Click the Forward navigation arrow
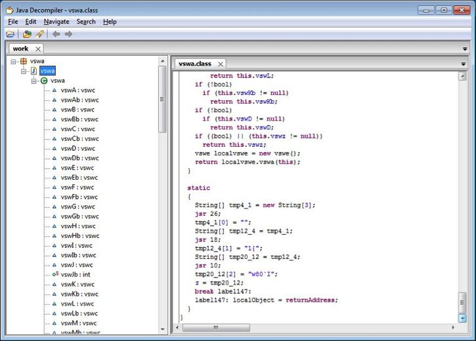This screenshot has width=476, height=341. coord(68,34)
